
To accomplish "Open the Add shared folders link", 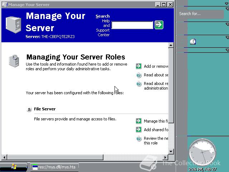I will click(156, 130).
